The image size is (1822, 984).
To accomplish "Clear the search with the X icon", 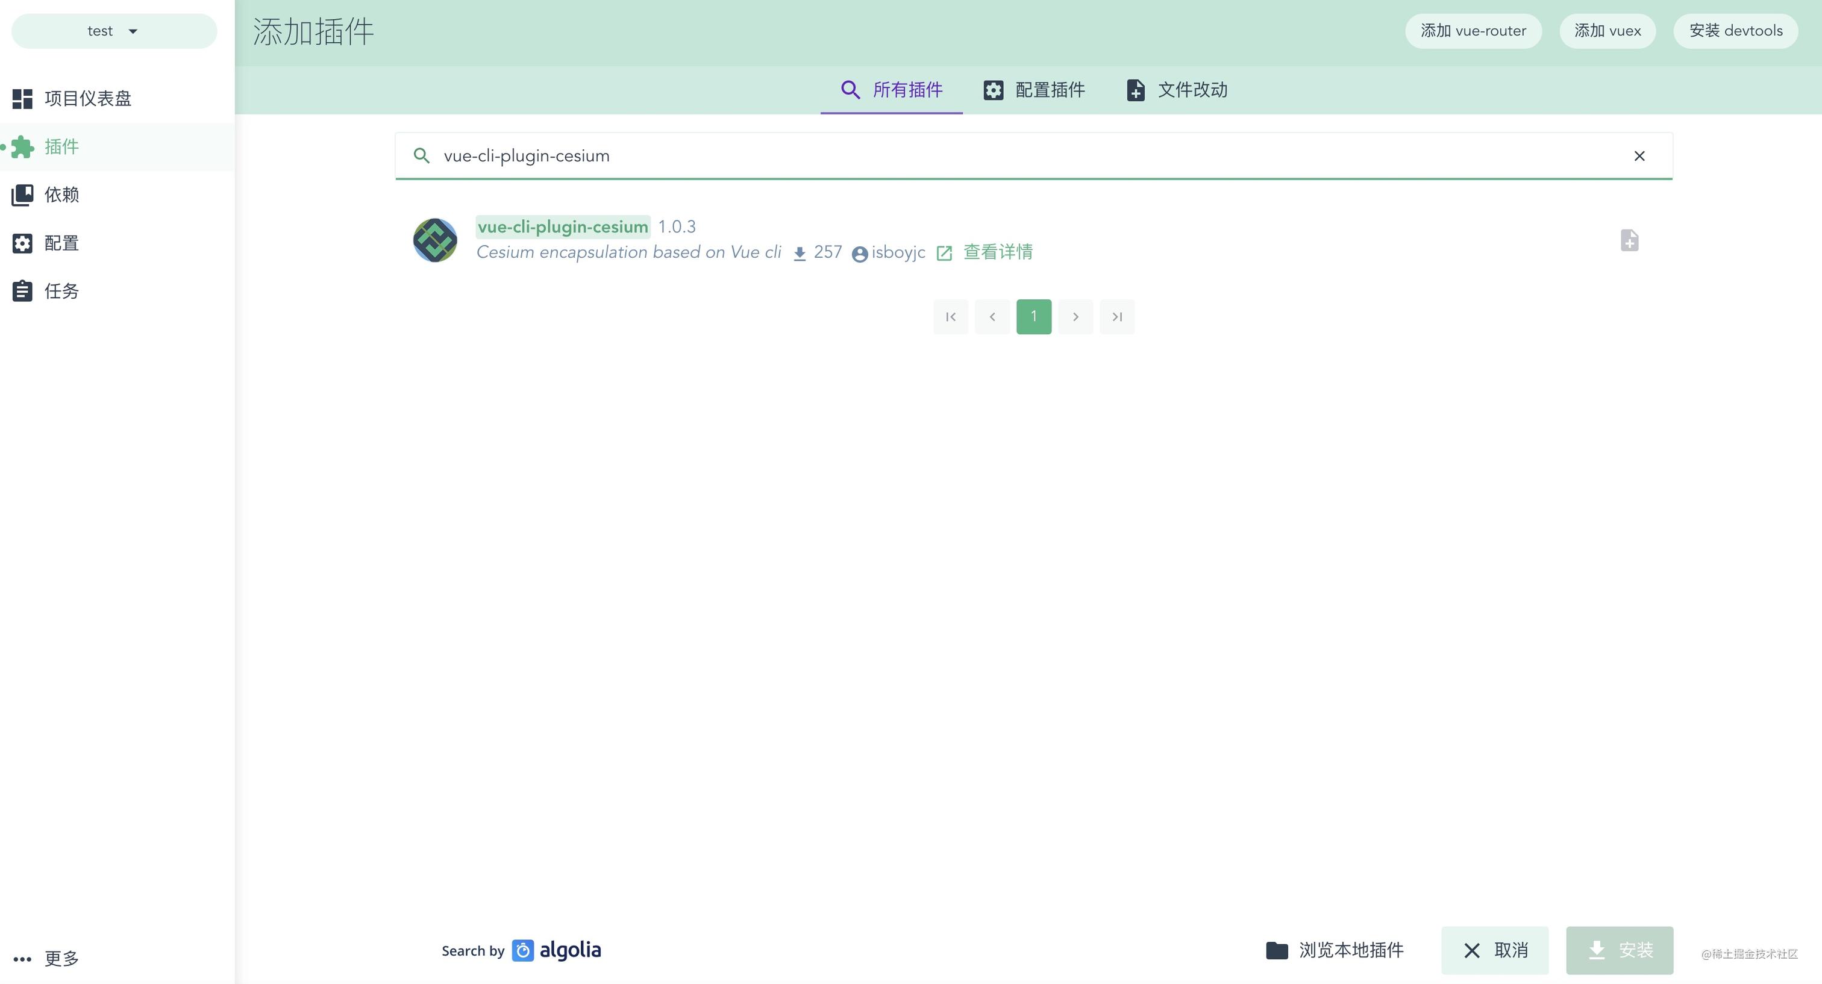I will tap(1639, 156).
